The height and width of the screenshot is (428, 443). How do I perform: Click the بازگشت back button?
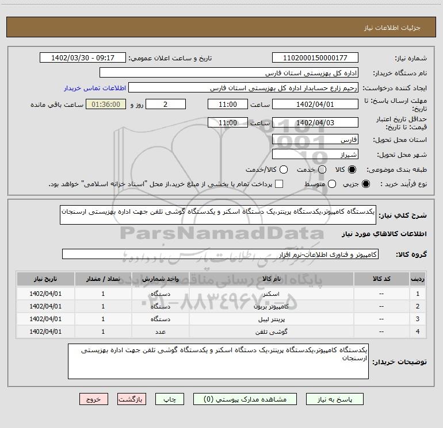(132, 399)
